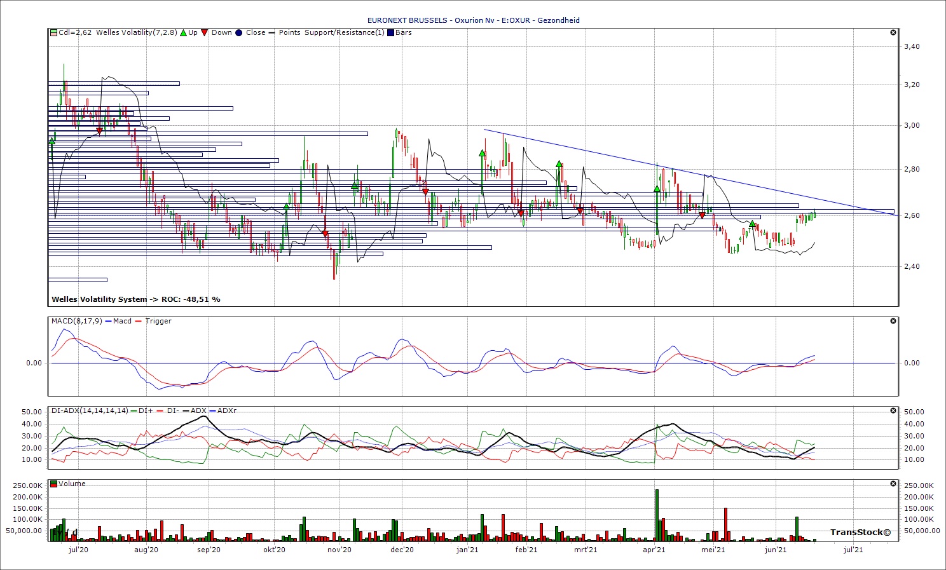Select the red Down signal arrow in late April 2021

click(702, 216)
